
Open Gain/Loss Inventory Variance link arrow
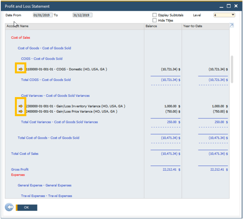pos(20,106)
